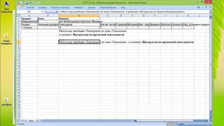This screenshot has width=224, height=126.
Task: Open the Разметка страницы tab
Action: click(x=60, y=8)
